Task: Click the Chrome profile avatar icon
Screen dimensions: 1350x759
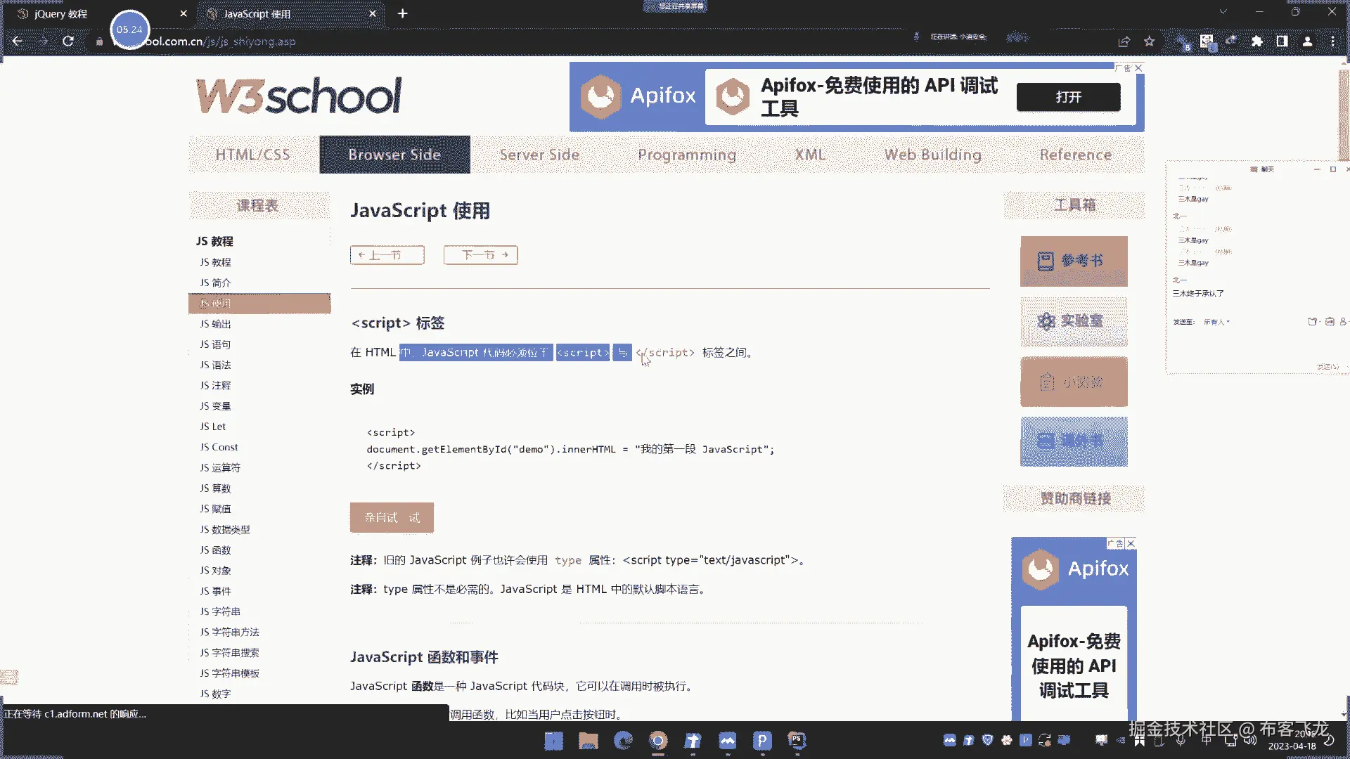Action: (x=1307, y=41)
